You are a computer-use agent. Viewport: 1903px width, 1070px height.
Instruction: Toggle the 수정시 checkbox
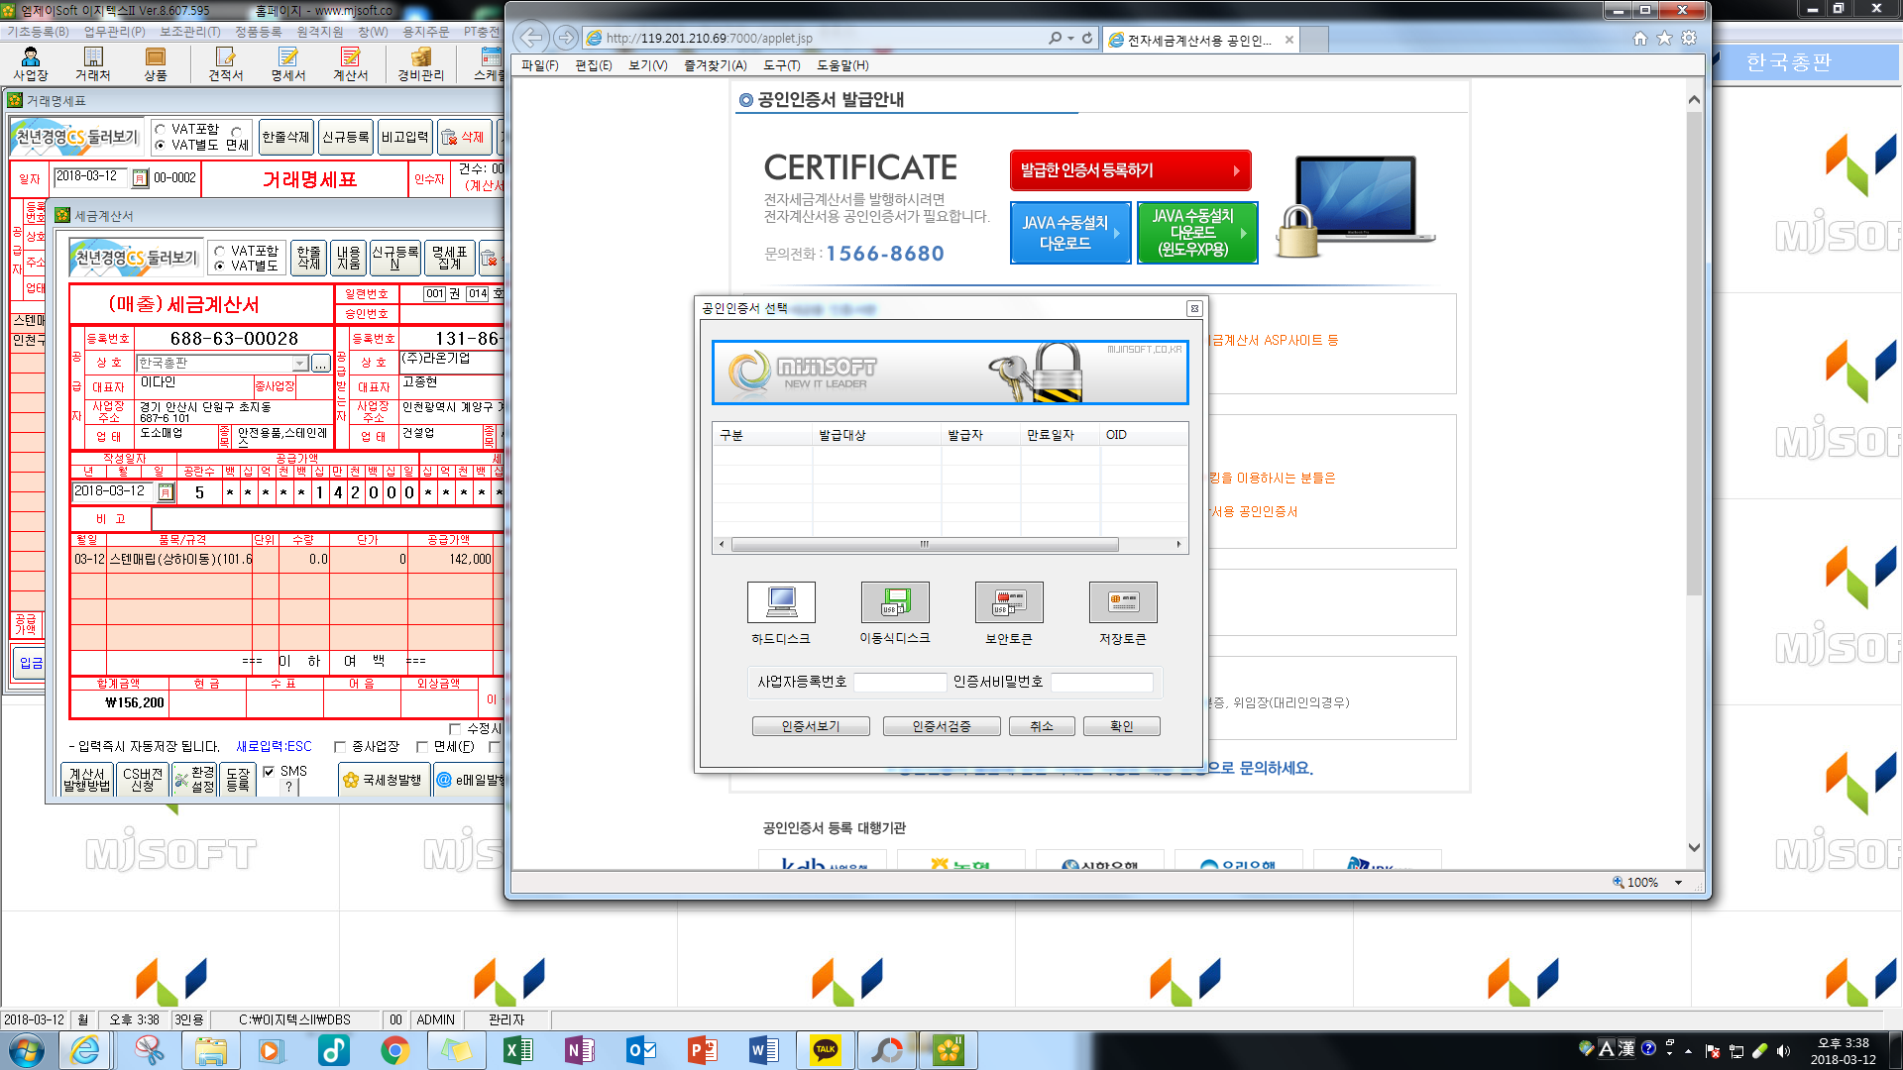[455, 728]
